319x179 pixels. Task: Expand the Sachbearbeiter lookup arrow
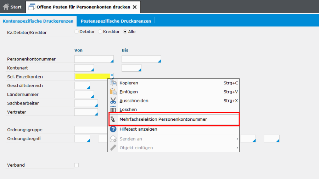(96, 105)
